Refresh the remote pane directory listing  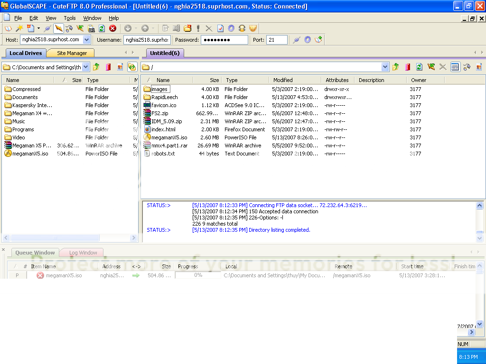419,67
